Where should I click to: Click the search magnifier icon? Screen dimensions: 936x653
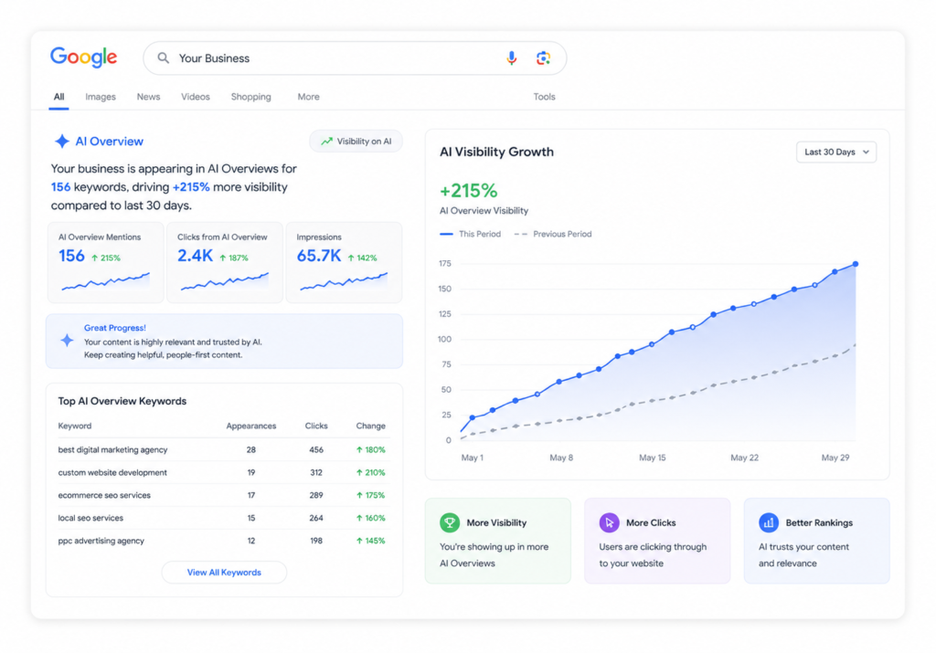[x=163, y=58]
